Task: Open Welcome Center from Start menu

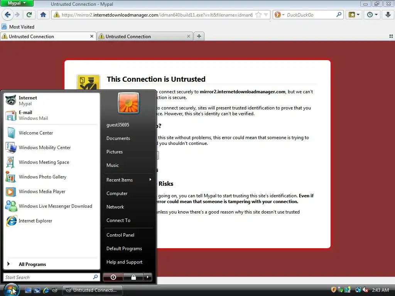Action: point(52,133)
